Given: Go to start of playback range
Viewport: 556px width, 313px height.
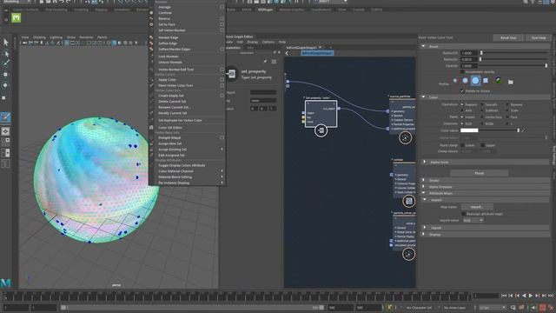Looking at the screenshot, I should (x=504, y=296).
